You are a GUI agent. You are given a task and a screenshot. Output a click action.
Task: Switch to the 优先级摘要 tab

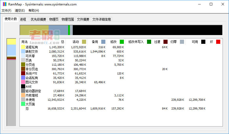pyautogui.click(x=38, y=19)
